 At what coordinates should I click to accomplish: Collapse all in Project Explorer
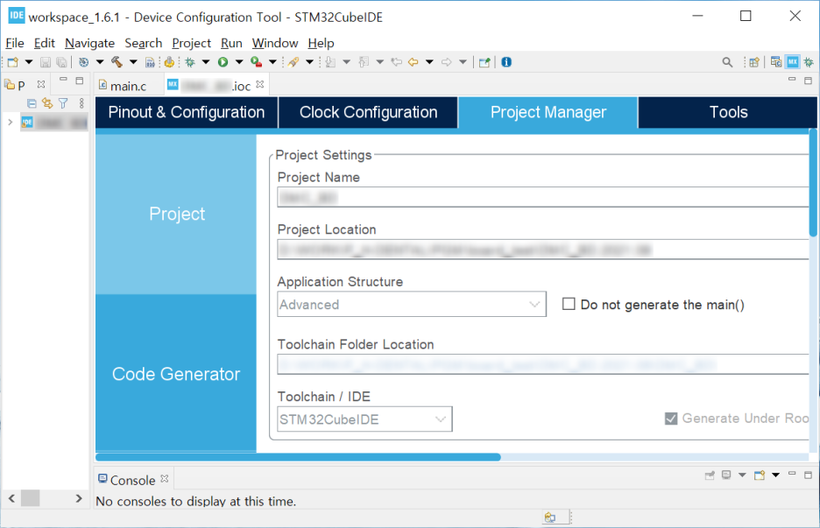pyautogui.click(x=32, y=103)
